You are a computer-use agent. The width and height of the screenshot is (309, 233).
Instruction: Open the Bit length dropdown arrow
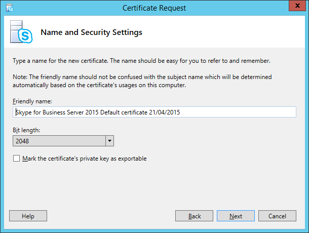coord(109,141)
